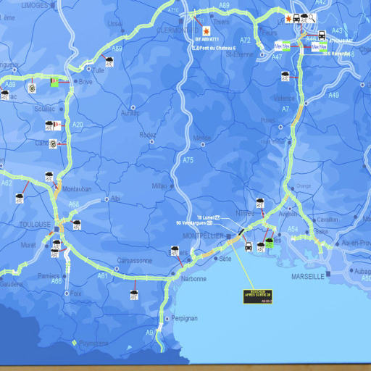The height and width of the screenshot is (371, 371).
Task: Click the LIMOGES city label
Action: coord(35,6)
